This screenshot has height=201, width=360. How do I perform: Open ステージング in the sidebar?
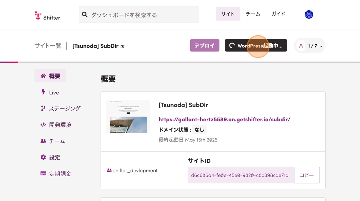point(61,109)
